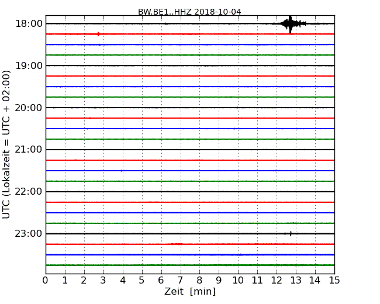Click the 19:00 time label
Viewport: 380px width, 304px height.
(29, 65)
